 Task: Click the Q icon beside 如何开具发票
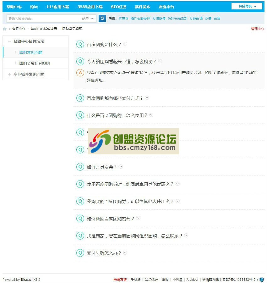coord(80,167)
